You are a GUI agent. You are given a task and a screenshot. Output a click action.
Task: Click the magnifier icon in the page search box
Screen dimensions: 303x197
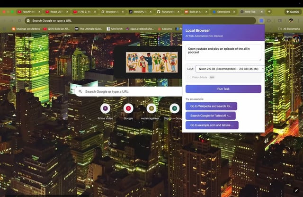click(80, 91)
